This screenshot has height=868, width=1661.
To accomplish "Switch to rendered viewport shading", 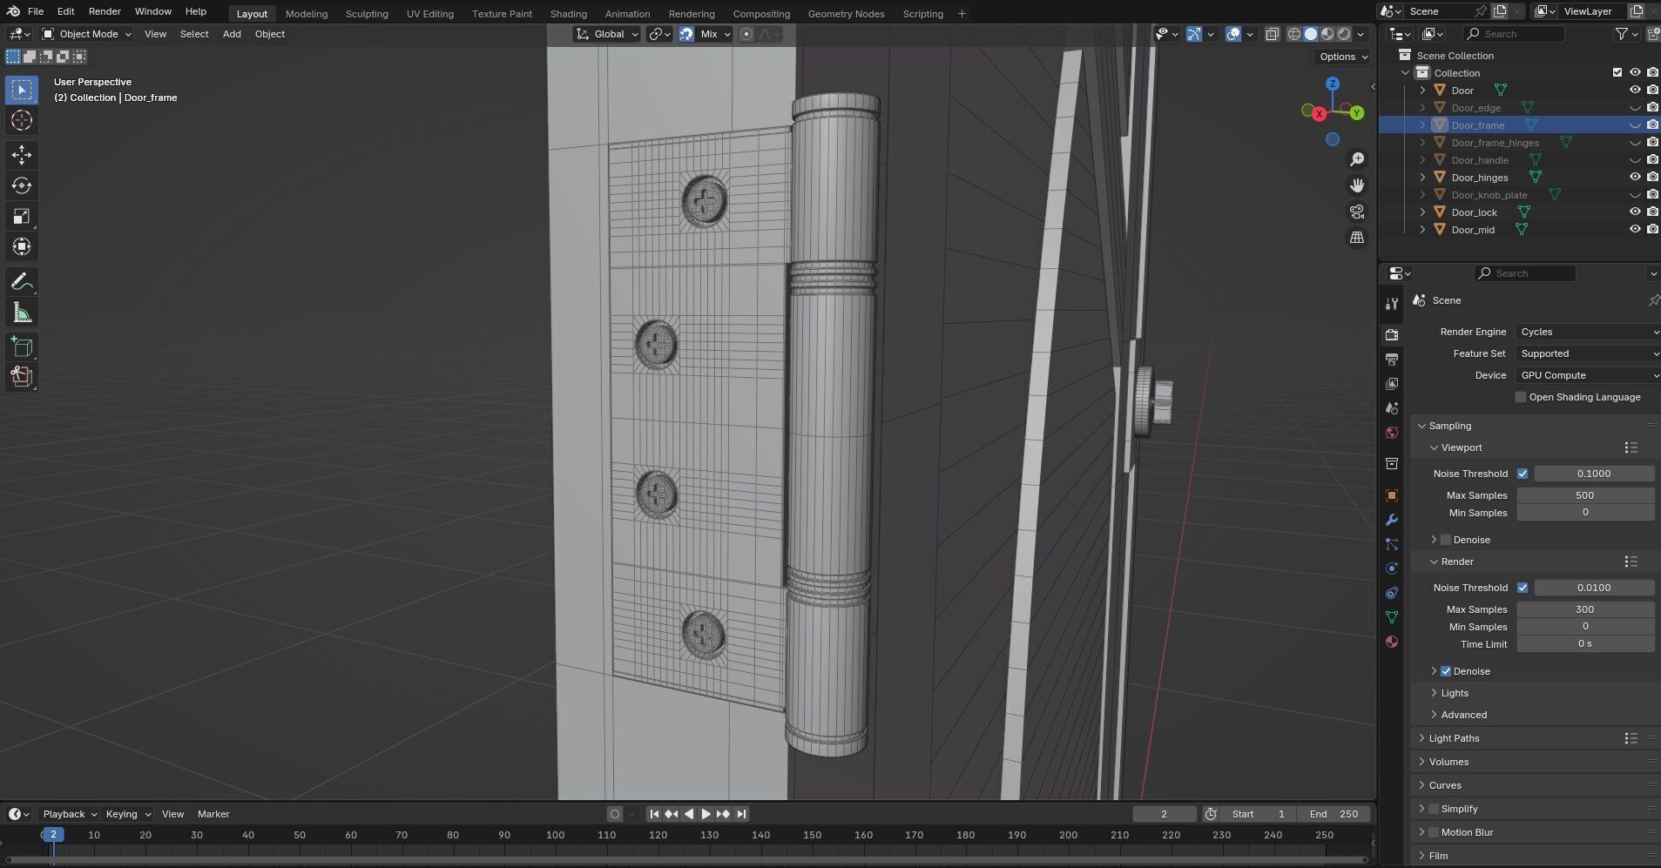I will pyautogui.click(x=1344, y=34).
